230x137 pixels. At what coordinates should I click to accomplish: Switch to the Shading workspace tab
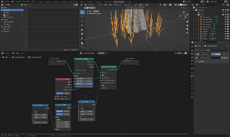tap(82, 2)
